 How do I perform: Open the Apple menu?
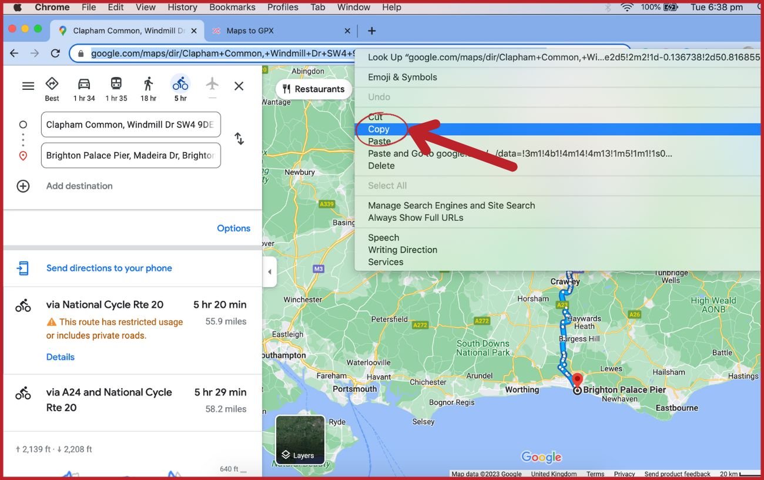pyautogui.click(x=17, y=7)
